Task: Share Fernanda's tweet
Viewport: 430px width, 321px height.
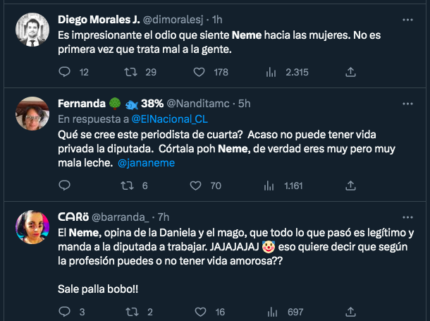Action: click(x=351, y=186)
